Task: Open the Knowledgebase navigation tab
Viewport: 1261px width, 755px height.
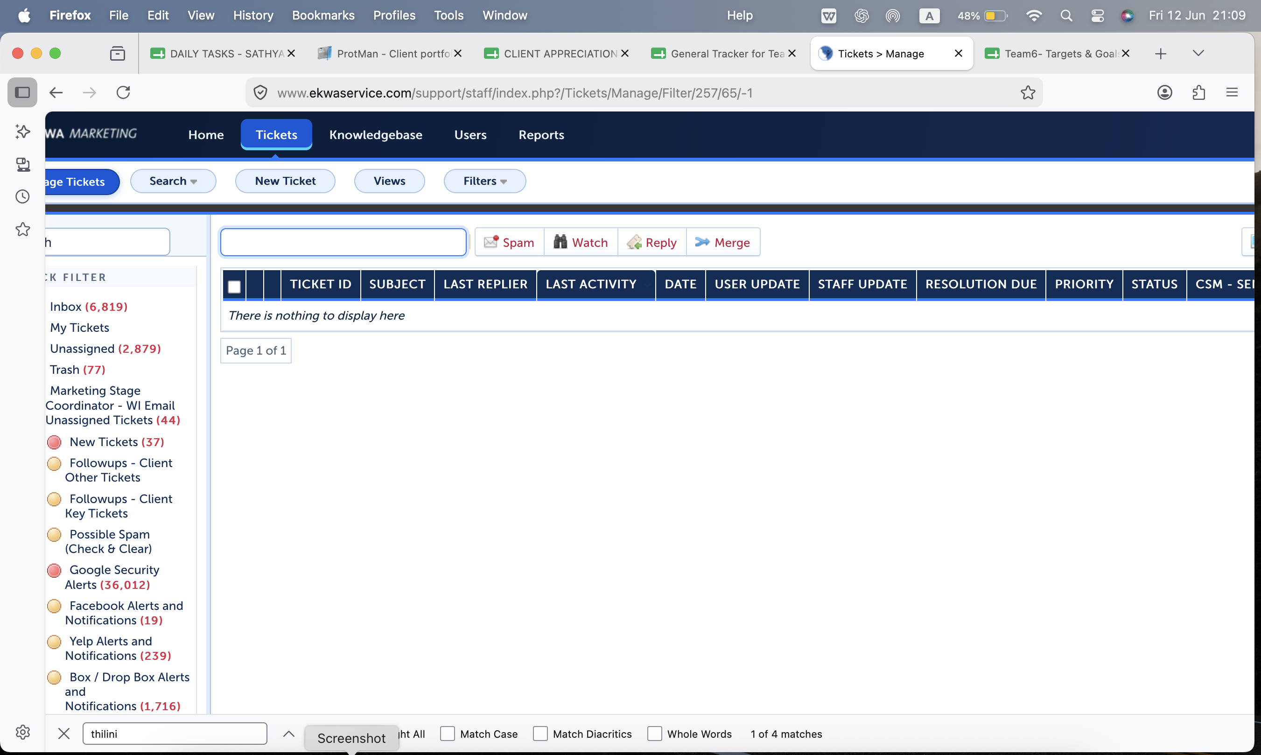Action: [x=376, y=135]
